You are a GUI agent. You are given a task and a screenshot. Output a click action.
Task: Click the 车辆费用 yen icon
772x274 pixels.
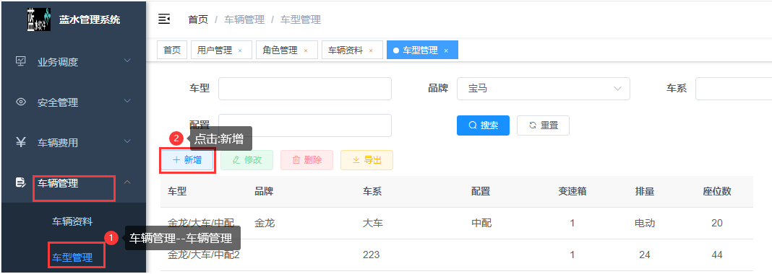21,142
